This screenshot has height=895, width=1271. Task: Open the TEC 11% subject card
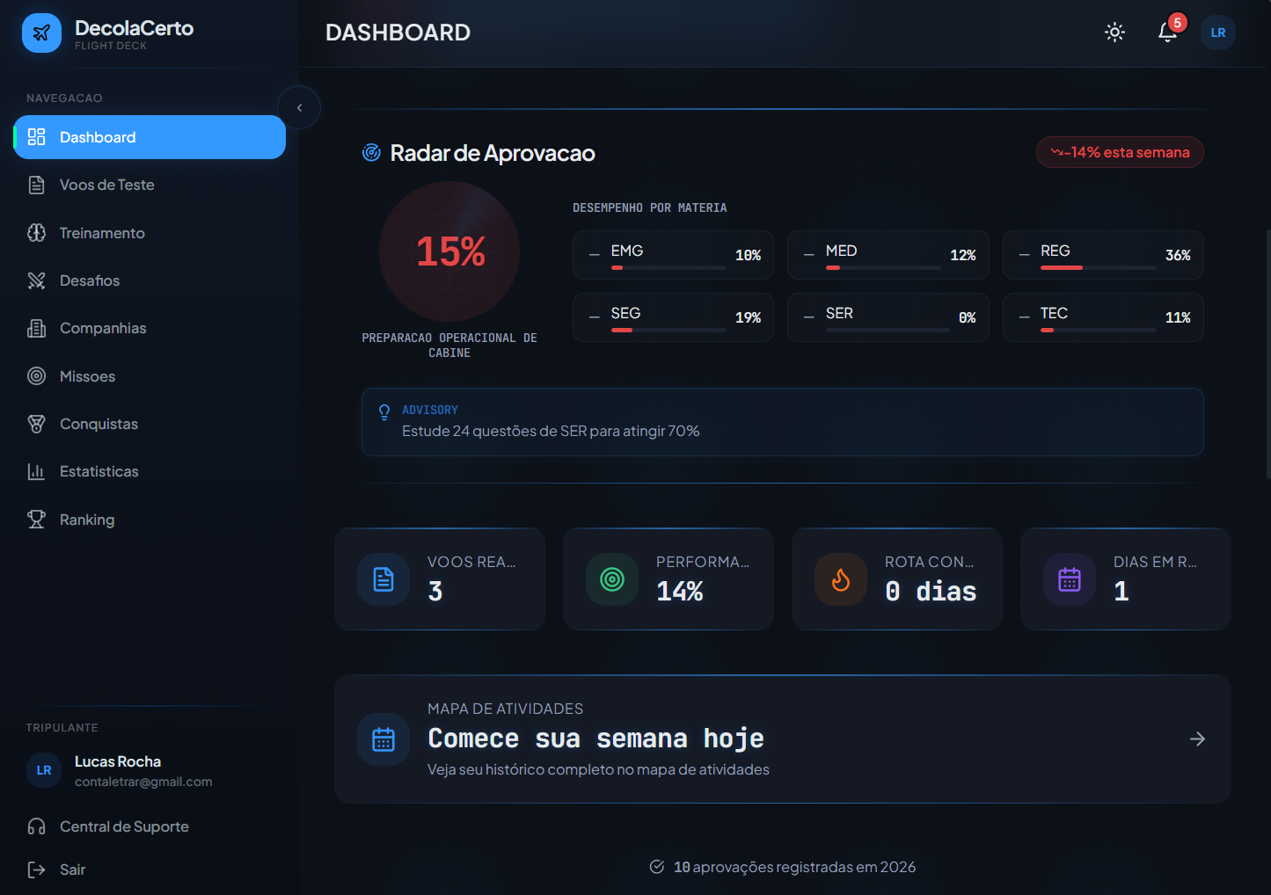pos(1103,317)
